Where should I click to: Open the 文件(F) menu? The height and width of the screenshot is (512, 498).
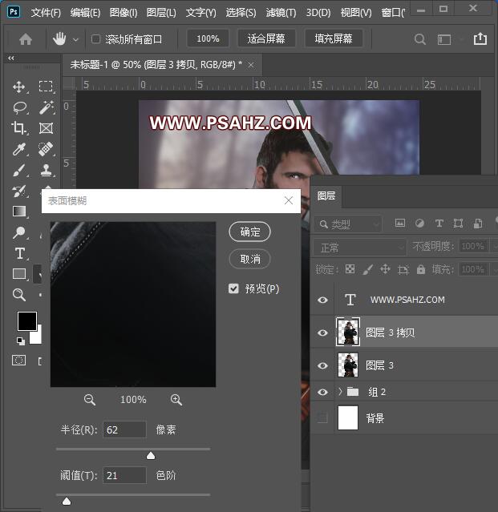46,13
